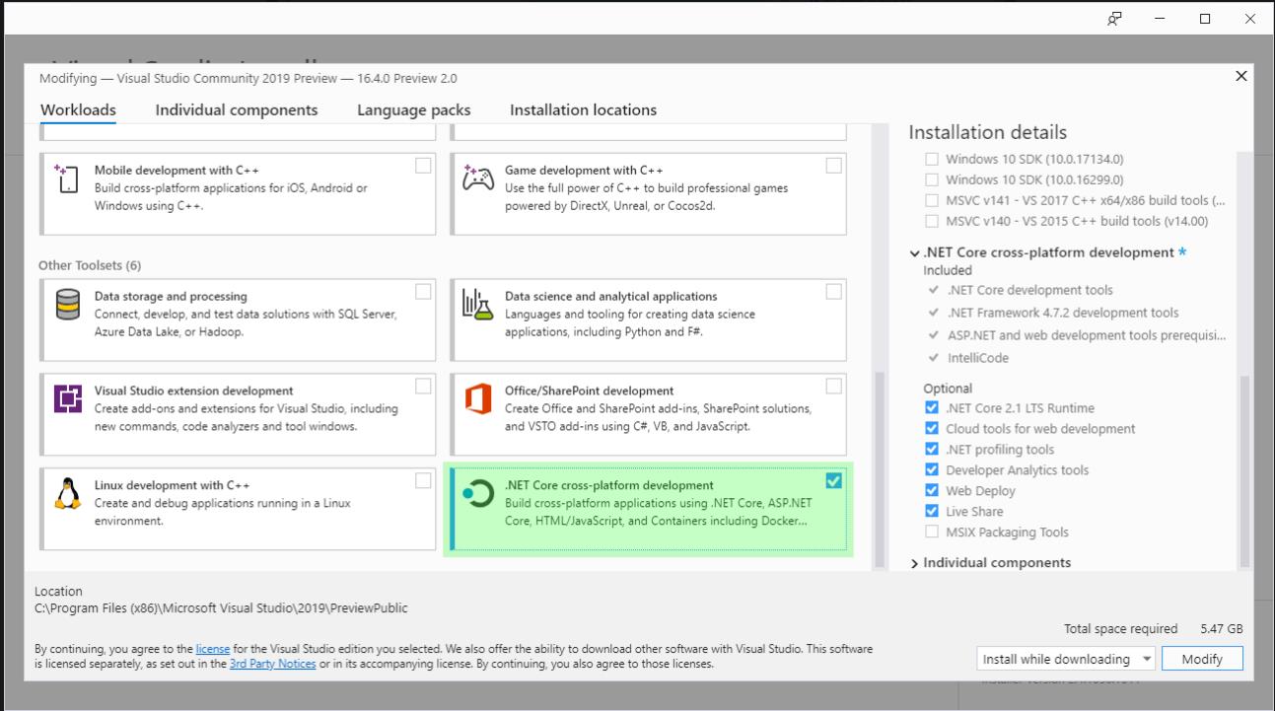Open the Language packs tab
This screenshot has height=711, width=1275.
(413, 110)
